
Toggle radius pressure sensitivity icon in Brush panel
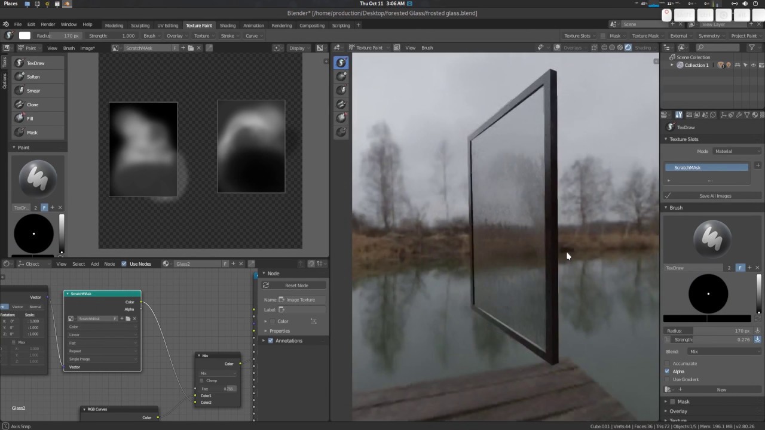tap(757, 330)
